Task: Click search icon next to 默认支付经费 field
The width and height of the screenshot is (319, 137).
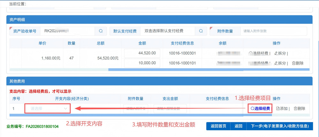Action: [x=201, y=31]
